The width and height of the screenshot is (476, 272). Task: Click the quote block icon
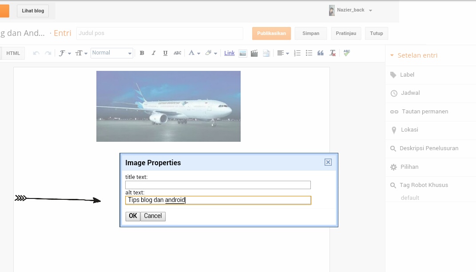[321, 53]
